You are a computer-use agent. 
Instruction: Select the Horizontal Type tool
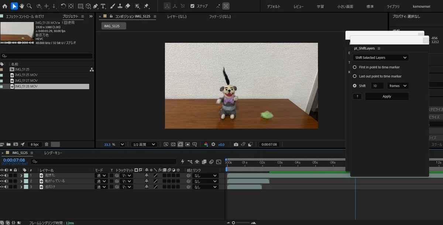click(103, 6)
